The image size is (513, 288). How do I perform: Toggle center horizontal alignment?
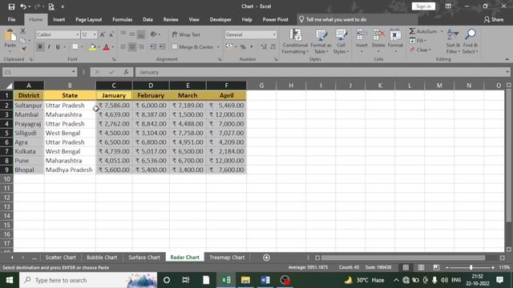click(x=132, y=47)
